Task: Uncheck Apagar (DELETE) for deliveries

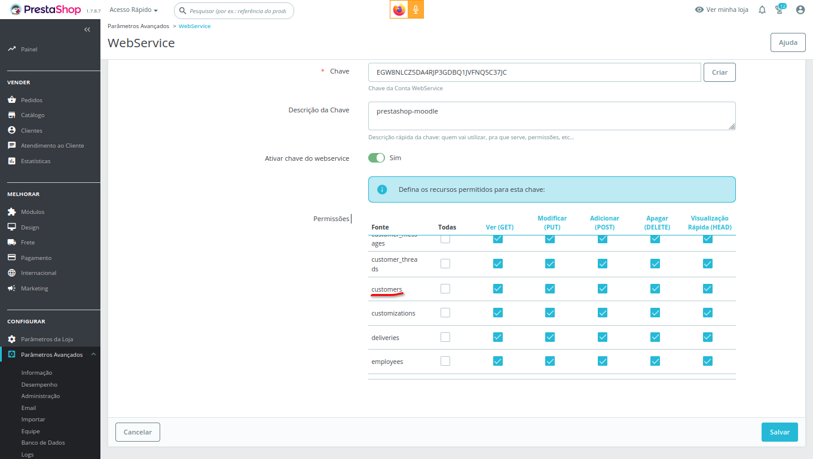Action: 655,337
